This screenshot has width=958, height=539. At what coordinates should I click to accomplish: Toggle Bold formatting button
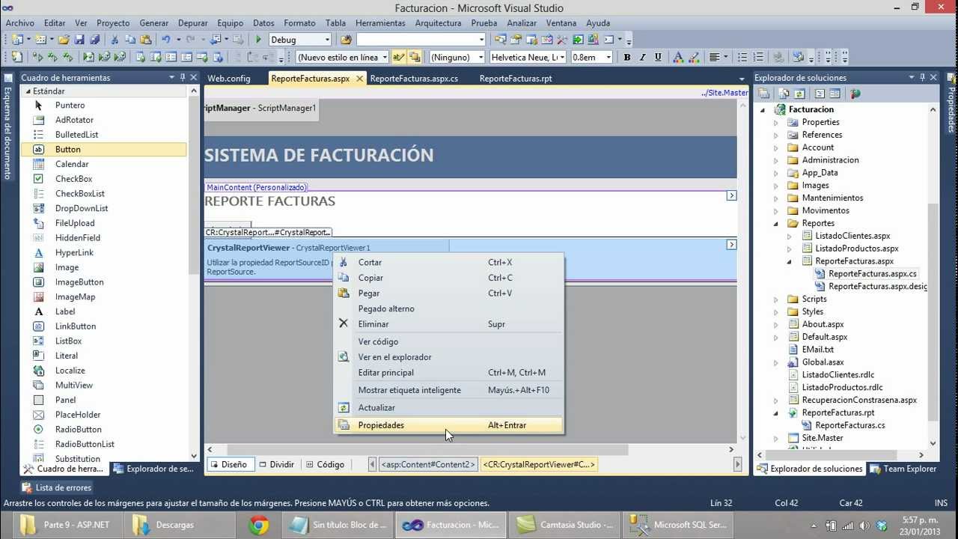click(x=627, y=57)
